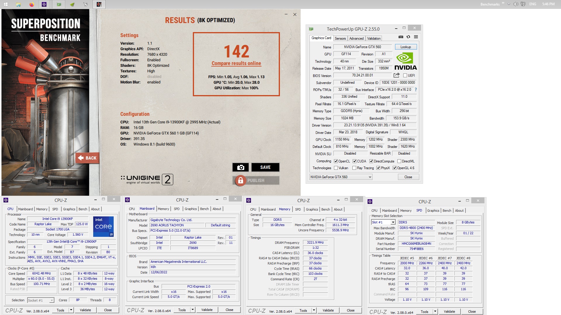
Task: Open the Compare results online link
Action: [x=236, y=63]
